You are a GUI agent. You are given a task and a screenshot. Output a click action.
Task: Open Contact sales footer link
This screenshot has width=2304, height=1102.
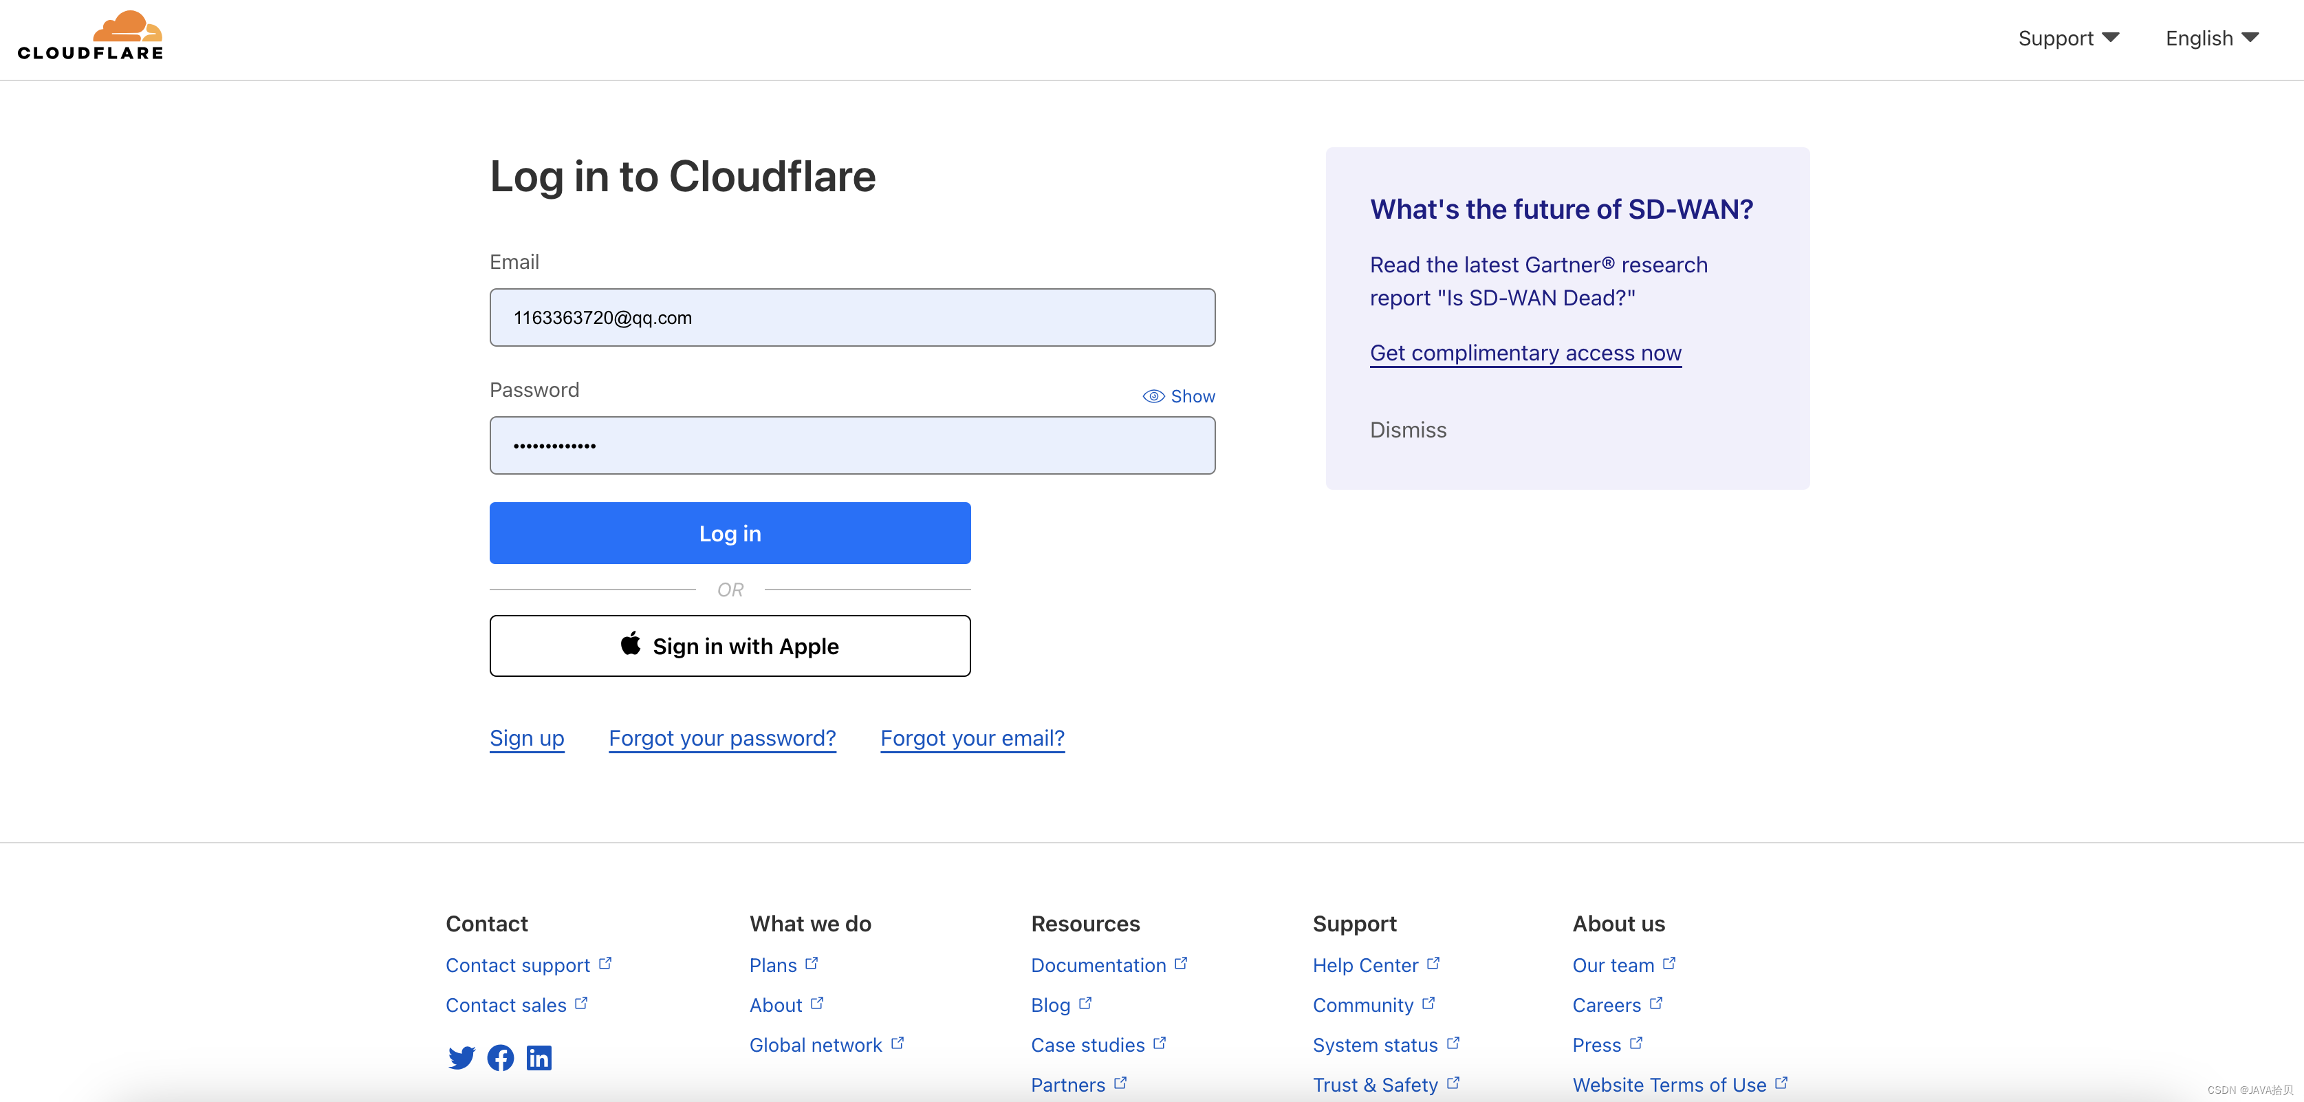pos(516,1006)
